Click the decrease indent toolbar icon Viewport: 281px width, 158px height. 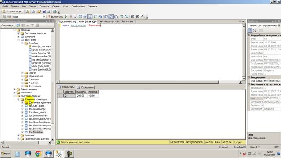pos(133,17)
